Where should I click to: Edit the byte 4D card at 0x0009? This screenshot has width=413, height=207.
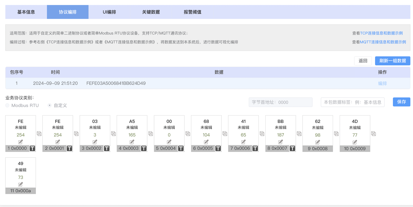click(x=355, y=142)
